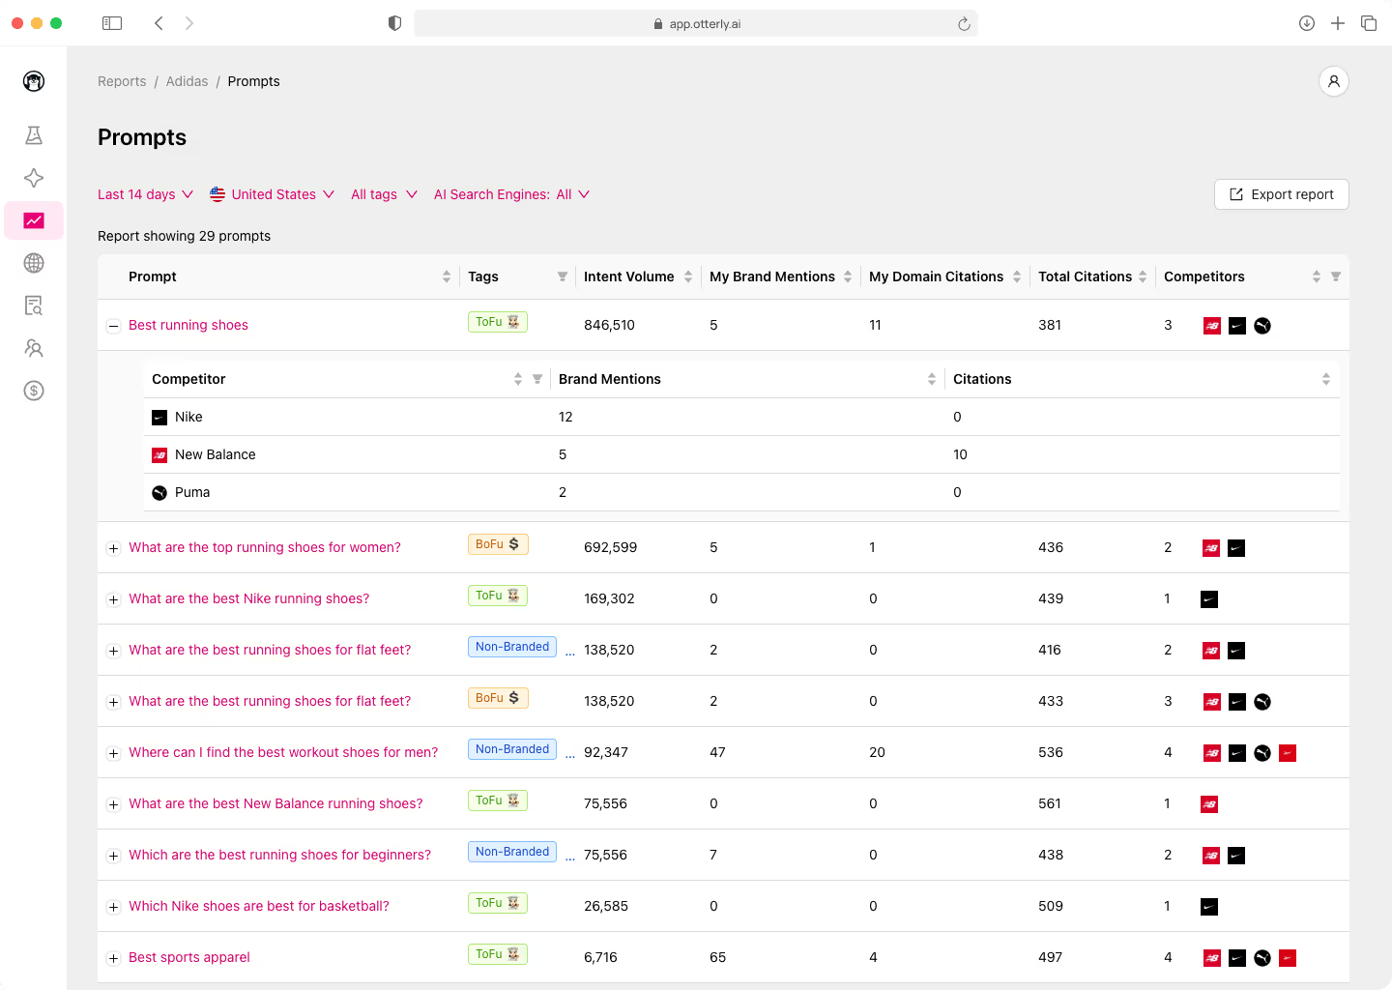
Task: Expand the Best sports apparel prompt
Action: [113, 957]
